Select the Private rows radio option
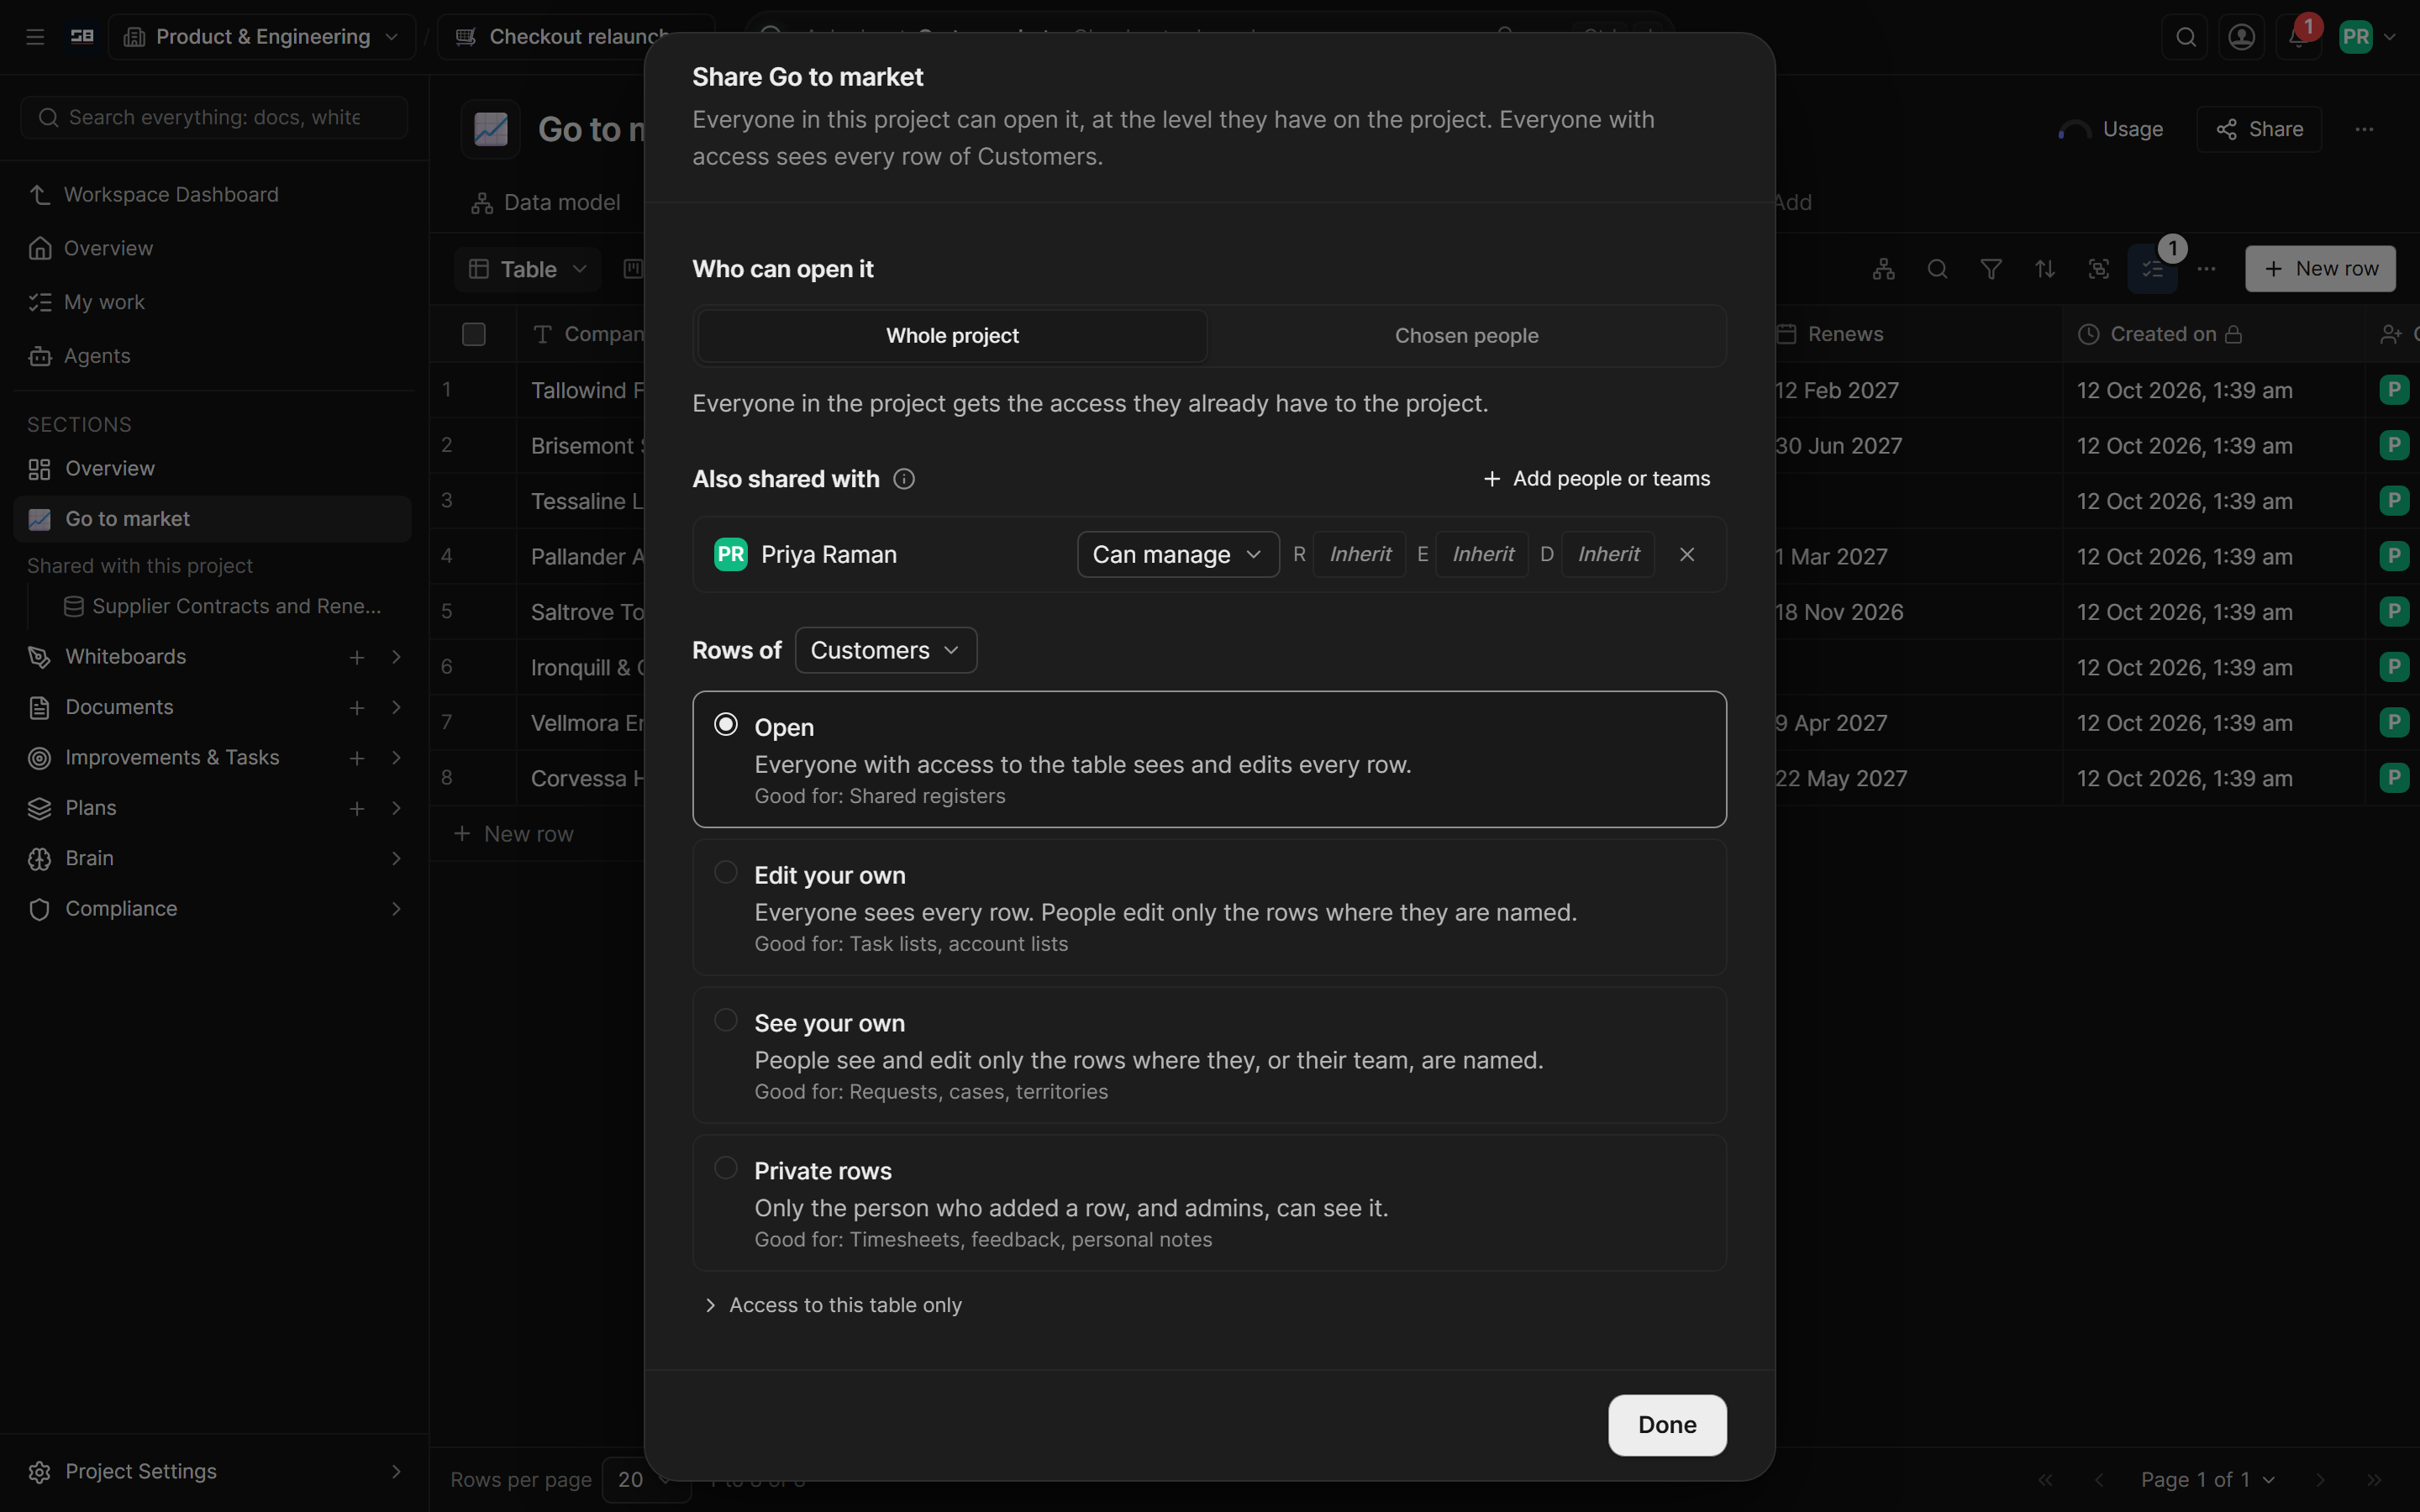The image size is (2420, 1512). [x=726, y=1168]
